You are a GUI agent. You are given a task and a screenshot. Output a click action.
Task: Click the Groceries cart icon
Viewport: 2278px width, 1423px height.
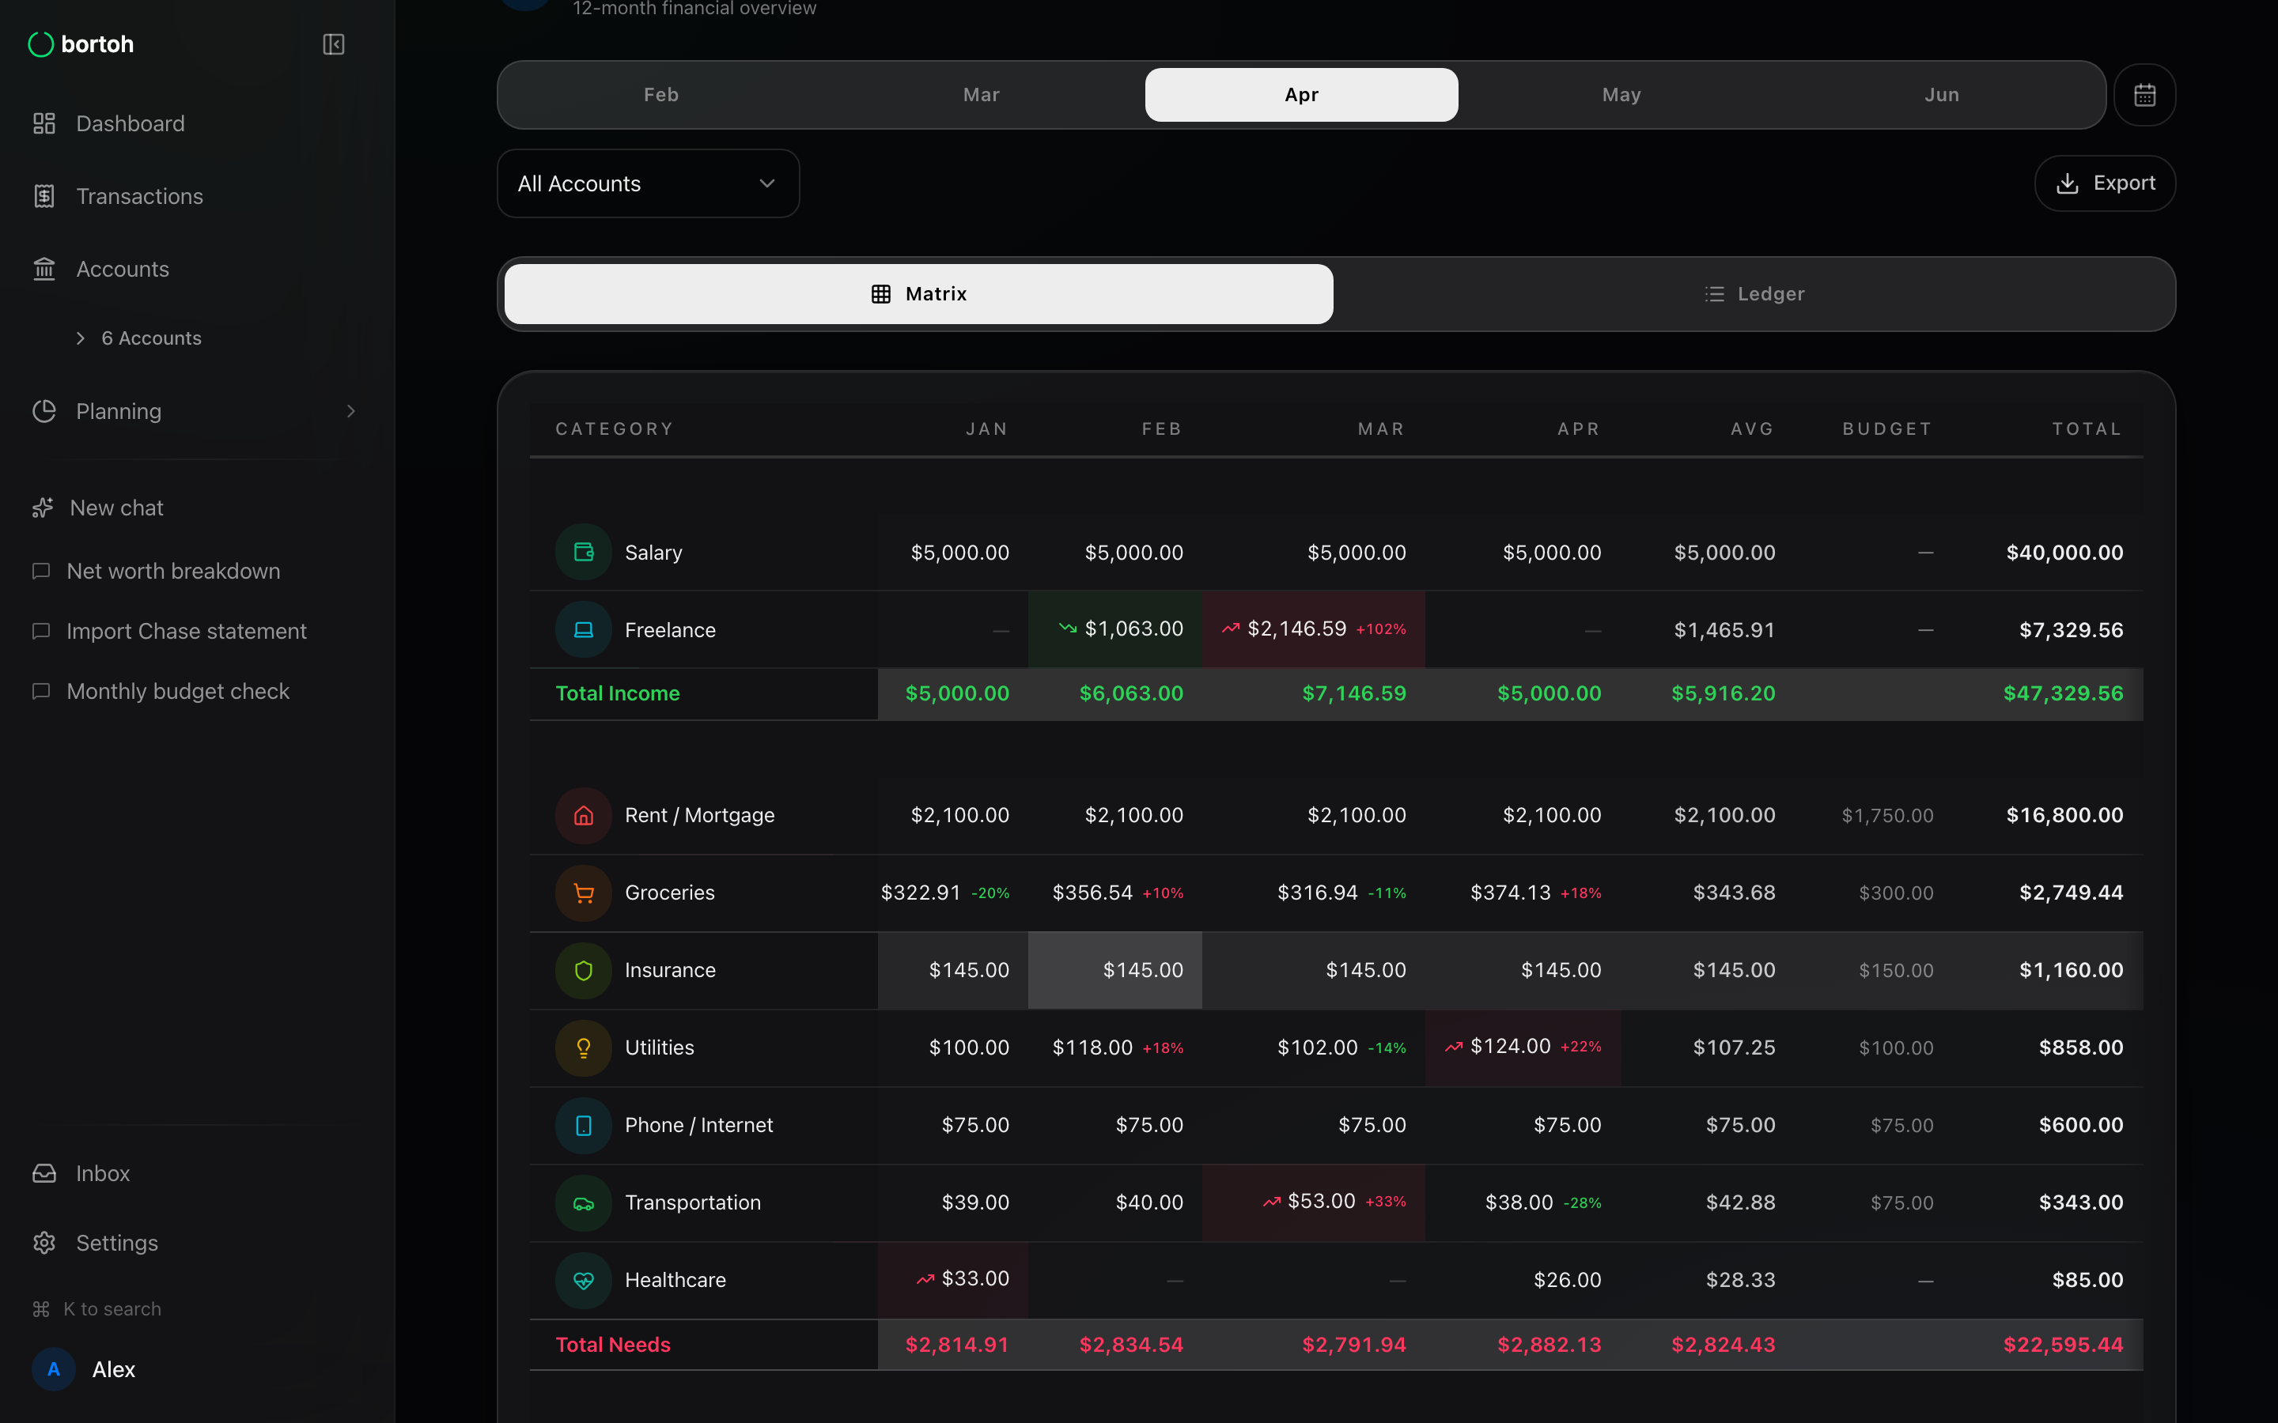584,893
